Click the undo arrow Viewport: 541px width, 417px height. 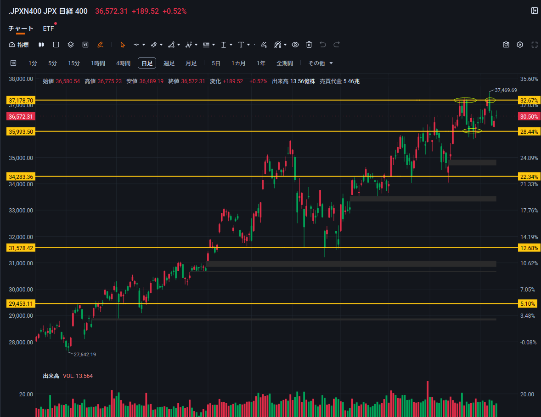(323, 45)
